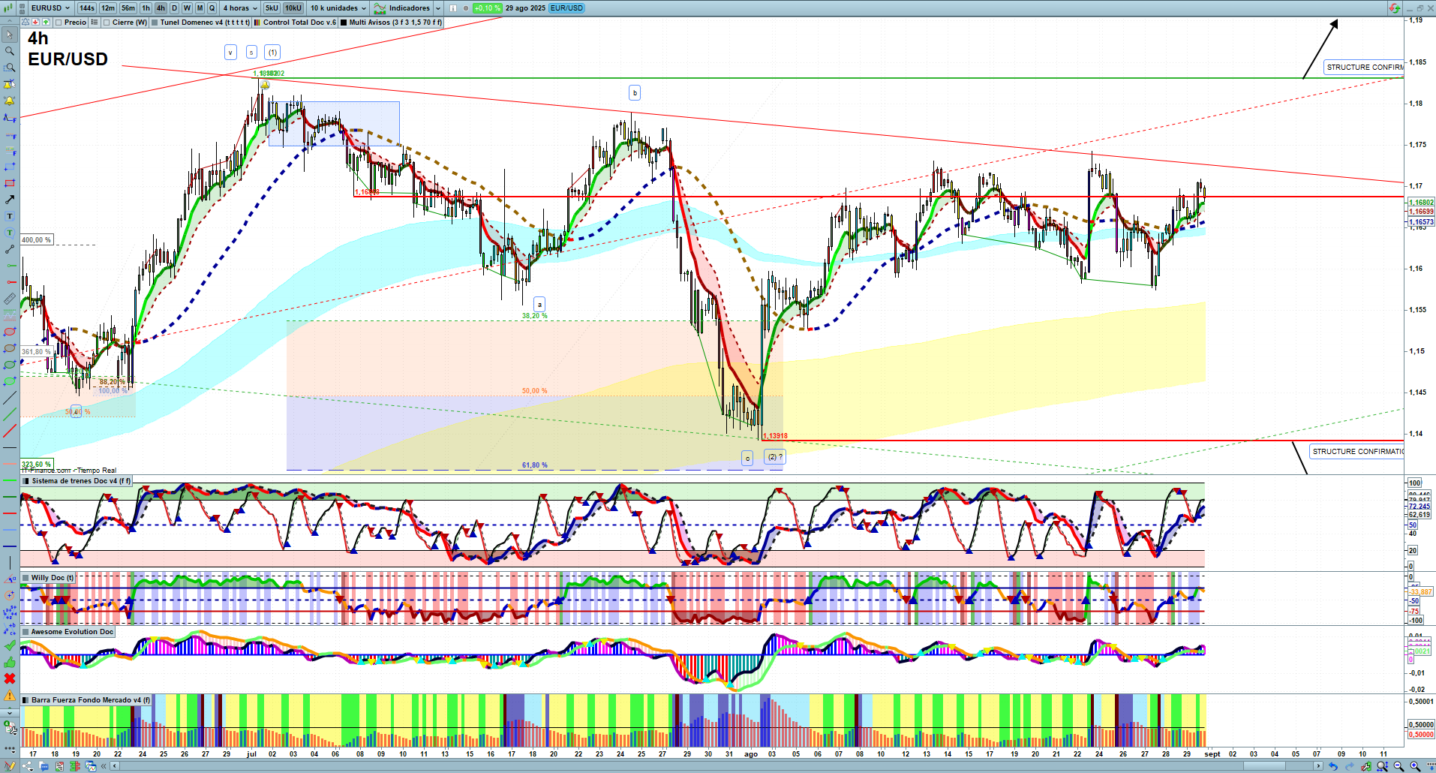Open the chart style candlestick icon
The width and height of the screenshot is (1436, 773).
click(x=10, y=8)
